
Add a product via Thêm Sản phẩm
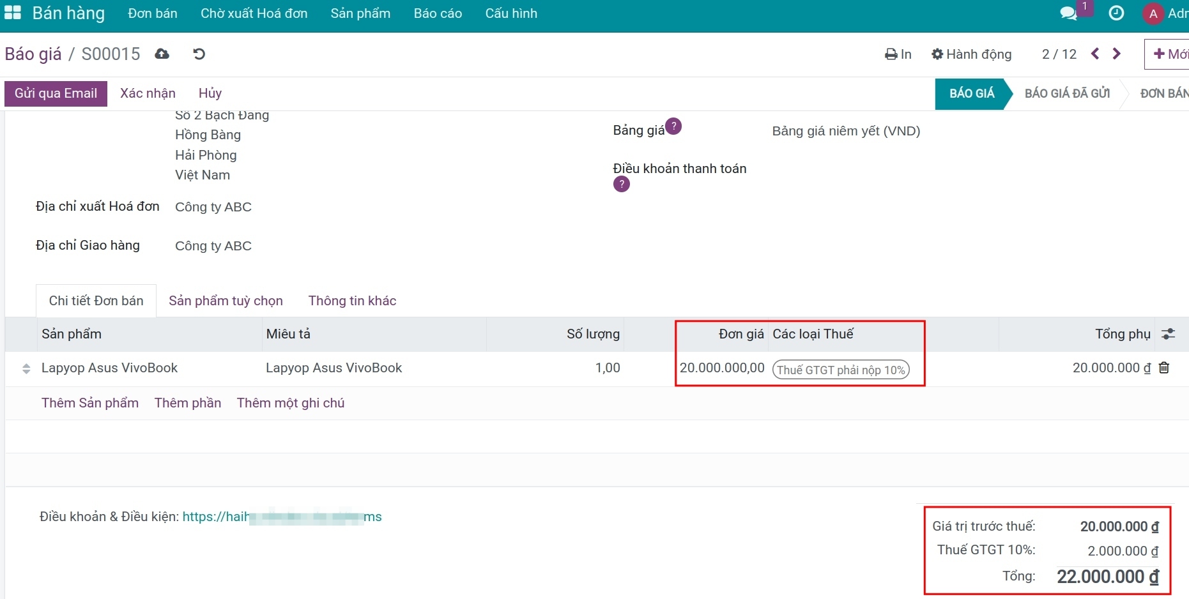coord(89,402)
